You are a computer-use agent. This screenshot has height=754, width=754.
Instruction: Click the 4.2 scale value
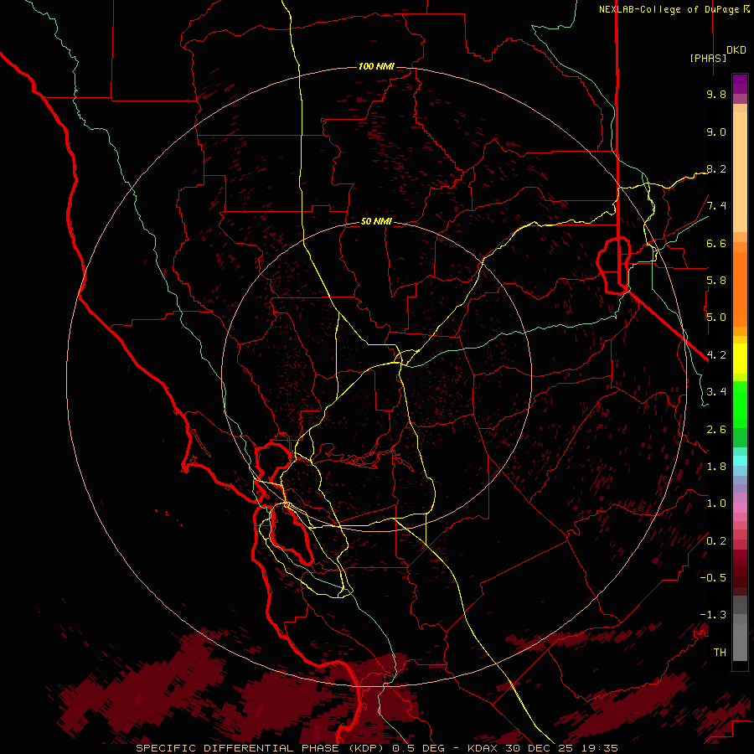716,355
